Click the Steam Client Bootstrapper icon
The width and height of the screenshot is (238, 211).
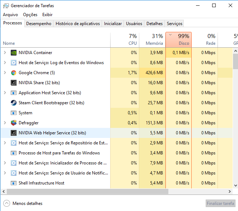[14, 103]
